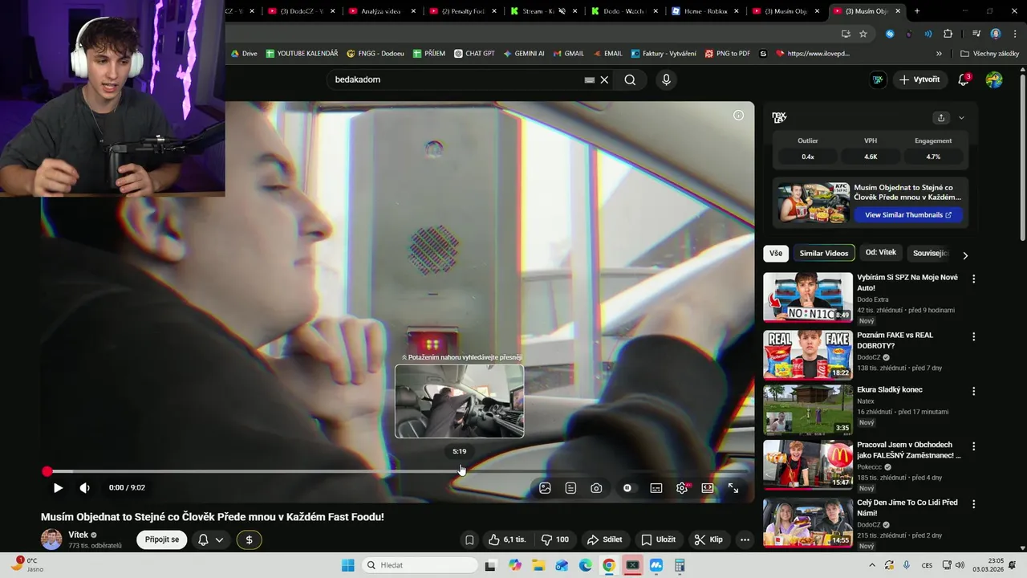The image size is (1027, 578).
Task: Open Pracoval Jsem v Obchodech video title
Action: click(908, 450)
